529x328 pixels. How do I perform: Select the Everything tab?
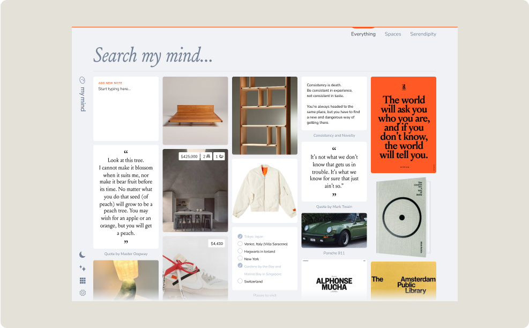coord(363,34)
